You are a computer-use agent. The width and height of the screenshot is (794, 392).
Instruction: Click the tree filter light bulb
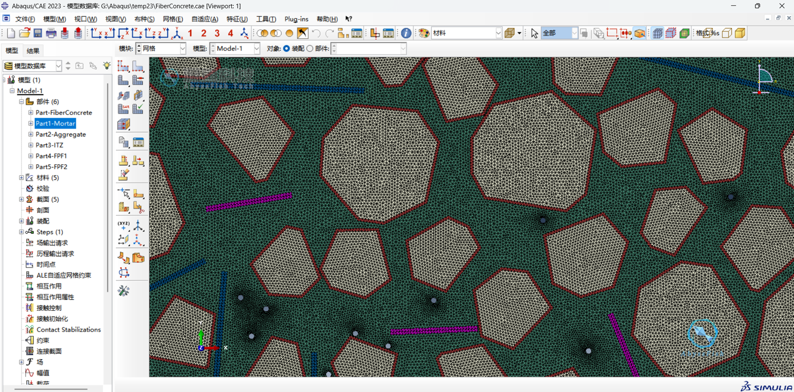coord(107,66)
